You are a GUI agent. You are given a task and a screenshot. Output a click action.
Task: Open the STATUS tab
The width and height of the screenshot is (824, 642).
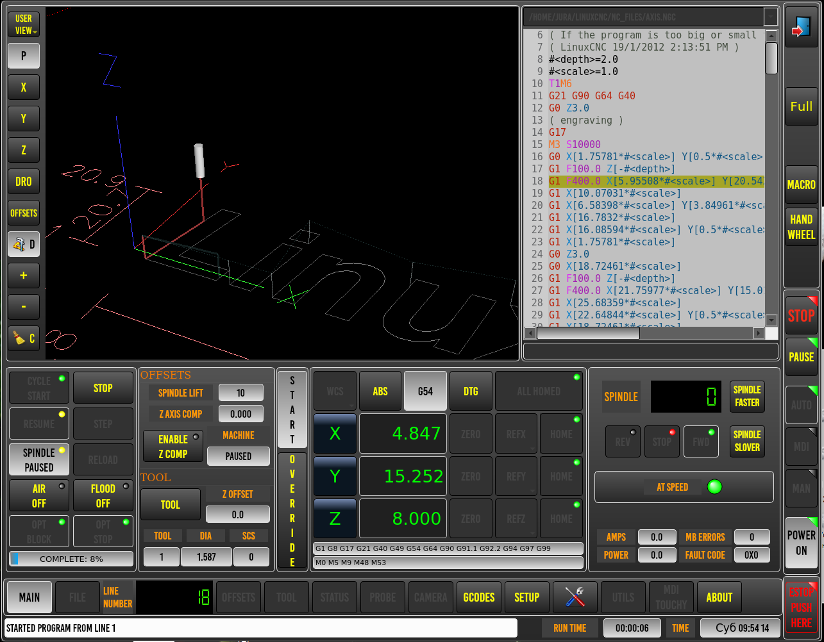[x=335, y=597]
